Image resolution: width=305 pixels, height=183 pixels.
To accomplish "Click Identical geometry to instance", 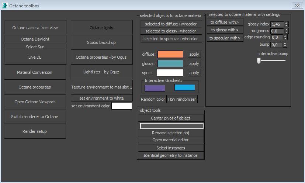I will point(171,155).
